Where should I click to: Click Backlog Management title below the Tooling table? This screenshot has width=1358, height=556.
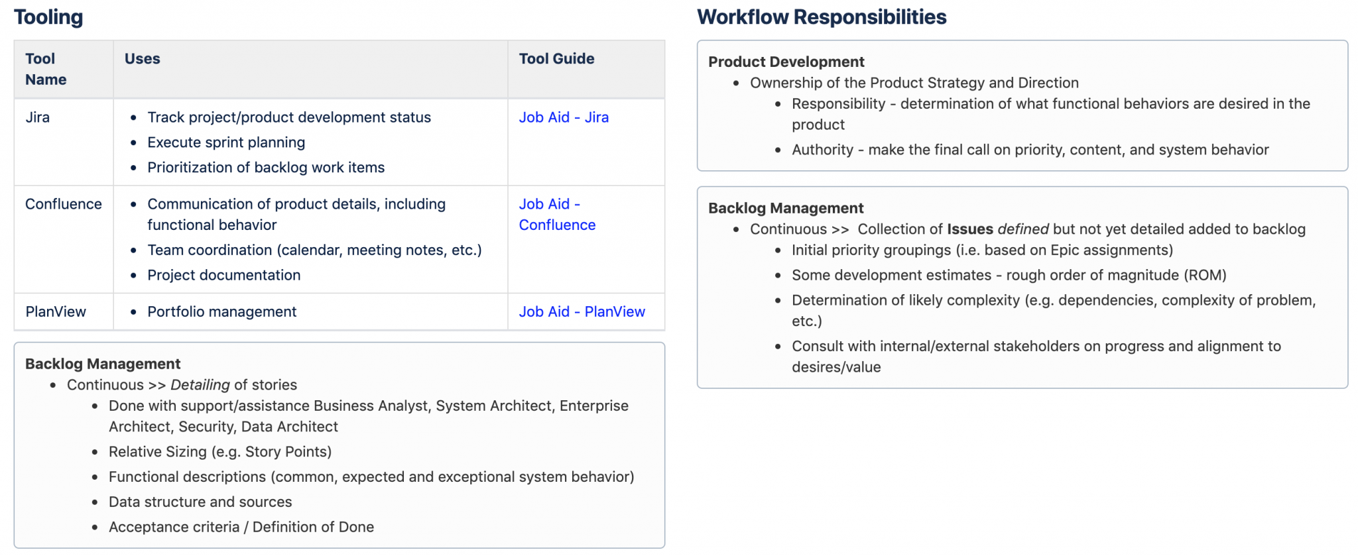tap(103, 364)
